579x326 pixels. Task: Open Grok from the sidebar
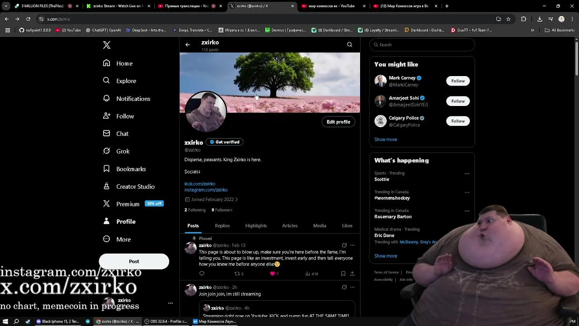tap(116, 151)
